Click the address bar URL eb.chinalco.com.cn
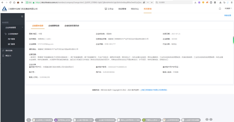 point(89,2)
